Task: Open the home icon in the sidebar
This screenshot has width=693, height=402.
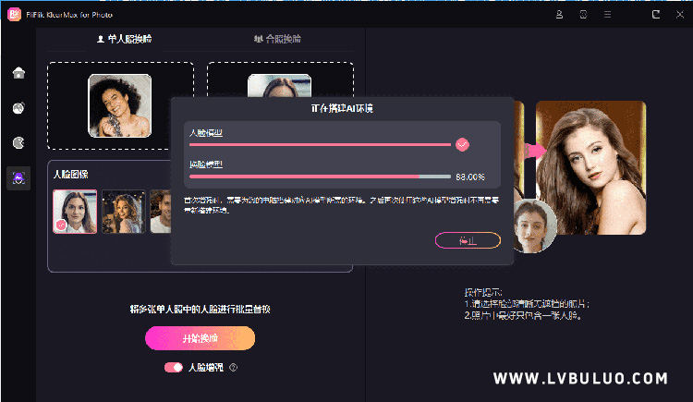Action: coord(18,72)
